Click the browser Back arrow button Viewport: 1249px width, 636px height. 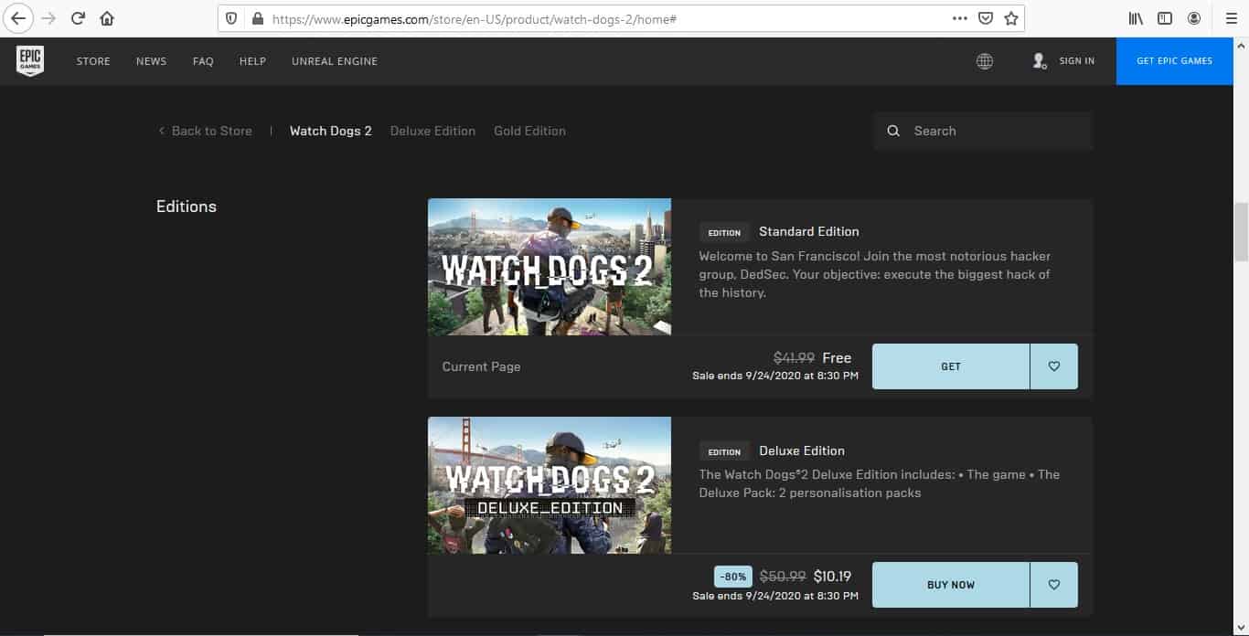(18, 18)
